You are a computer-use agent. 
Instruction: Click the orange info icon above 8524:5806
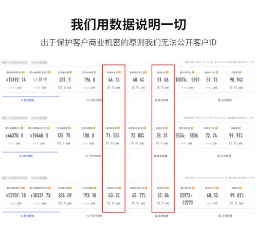coord(192,128)
